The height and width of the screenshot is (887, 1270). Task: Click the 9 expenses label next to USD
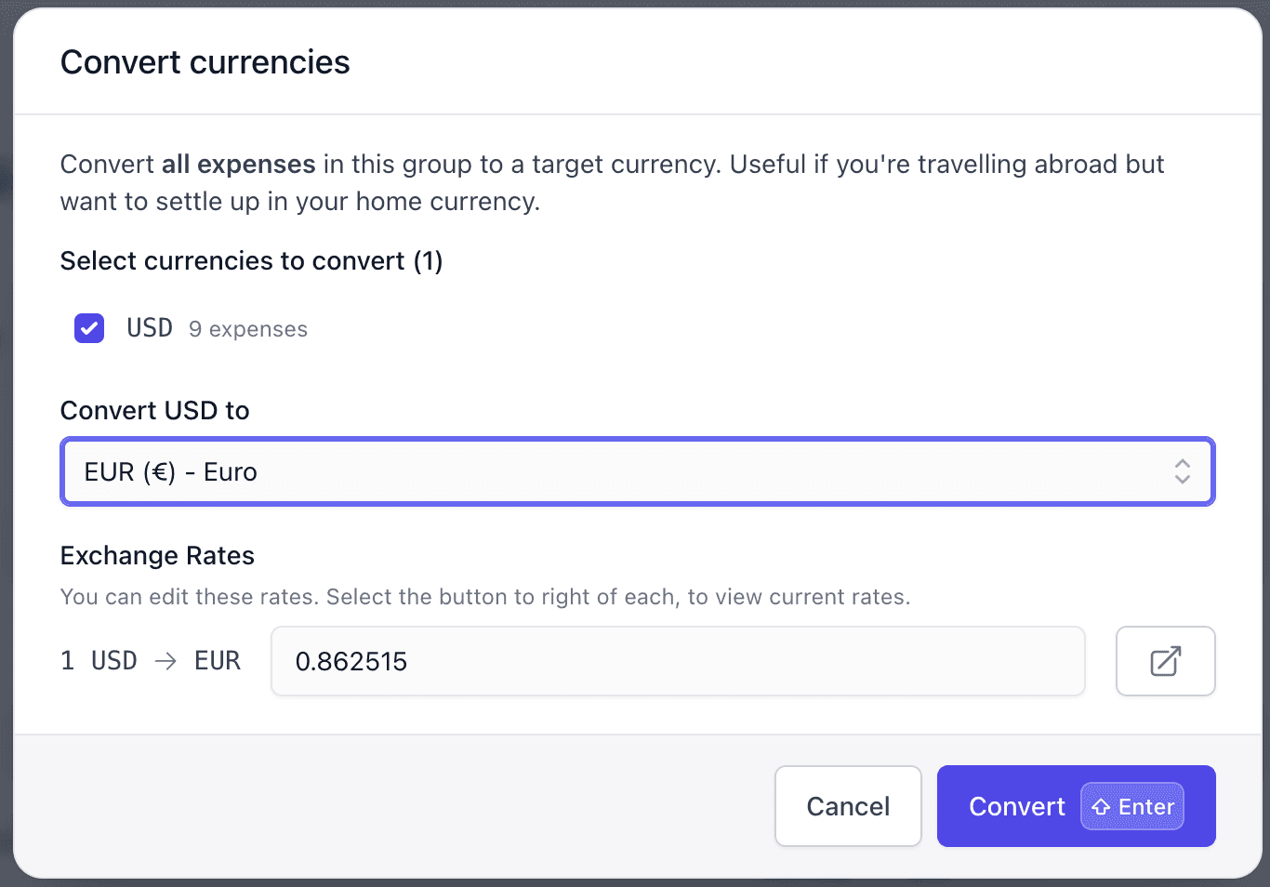click(x=247, y=328)
